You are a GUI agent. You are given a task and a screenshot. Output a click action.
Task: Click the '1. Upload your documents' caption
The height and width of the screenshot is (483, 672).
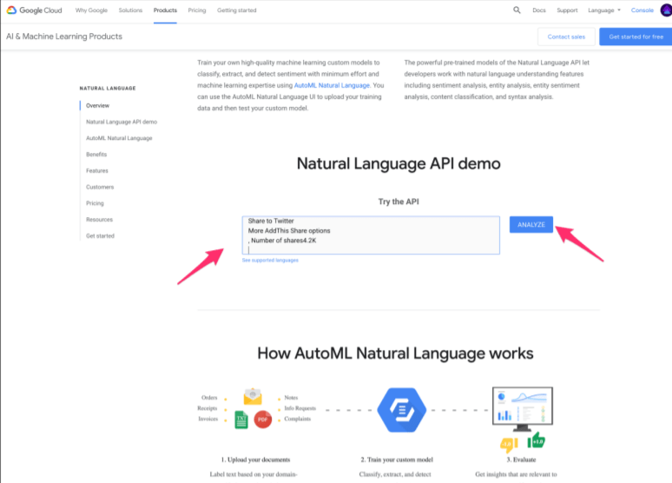[255, 460]
